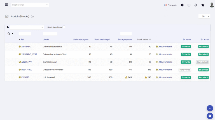Open the bookmarks star icon
The image size is (215, 120).
pyautogui.click(x=203, y=5)
